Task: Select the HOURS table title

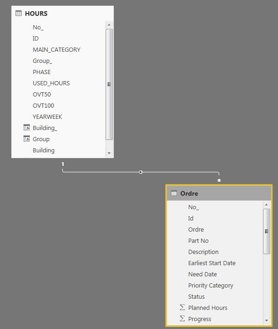Action: [36, 14]
